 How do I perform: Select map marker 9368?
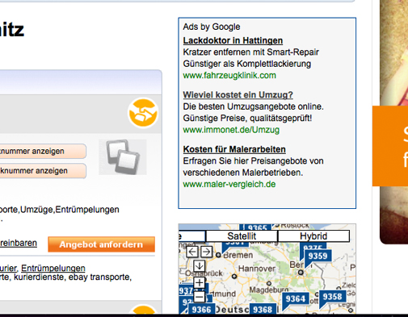pyautogui.click(x=263, y=310)
